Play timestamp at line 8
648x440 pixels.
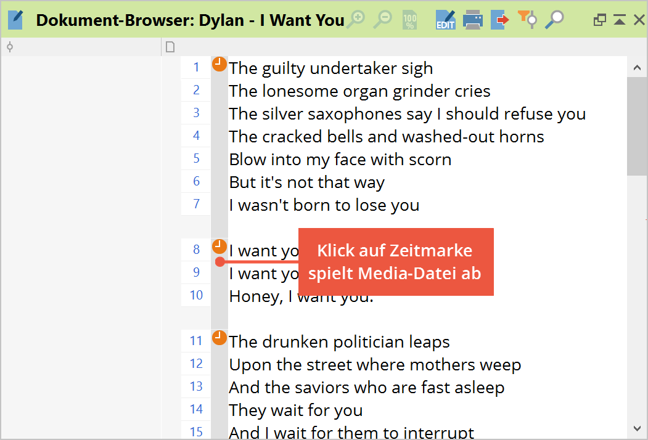click(x=219, y=246)
